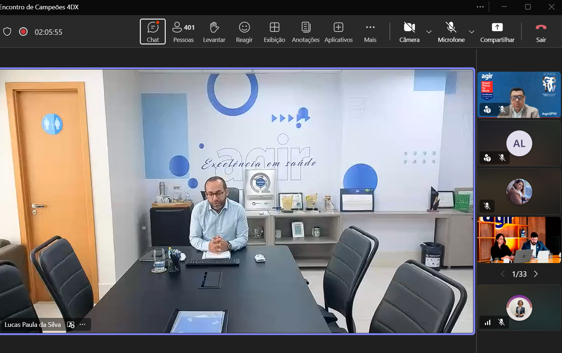Open title bar three-dots menu
The image size is (562, 353).
480,7
